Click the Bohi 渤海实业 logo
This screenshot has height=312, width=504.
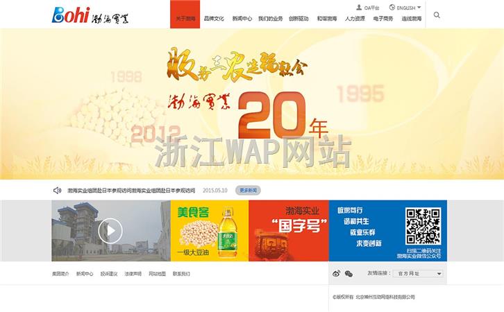tap(90, 15)
